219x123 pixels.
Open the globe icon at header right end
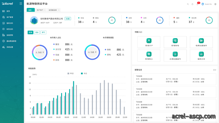pos(215,4)
